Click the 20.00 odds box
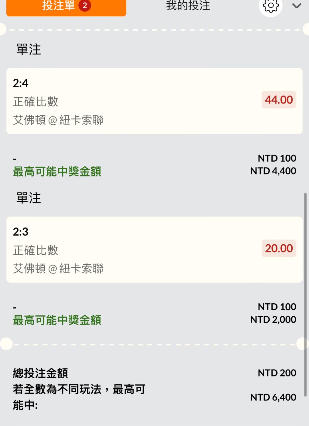The width and height of the screenshot is (309, 426). point(279,248)
